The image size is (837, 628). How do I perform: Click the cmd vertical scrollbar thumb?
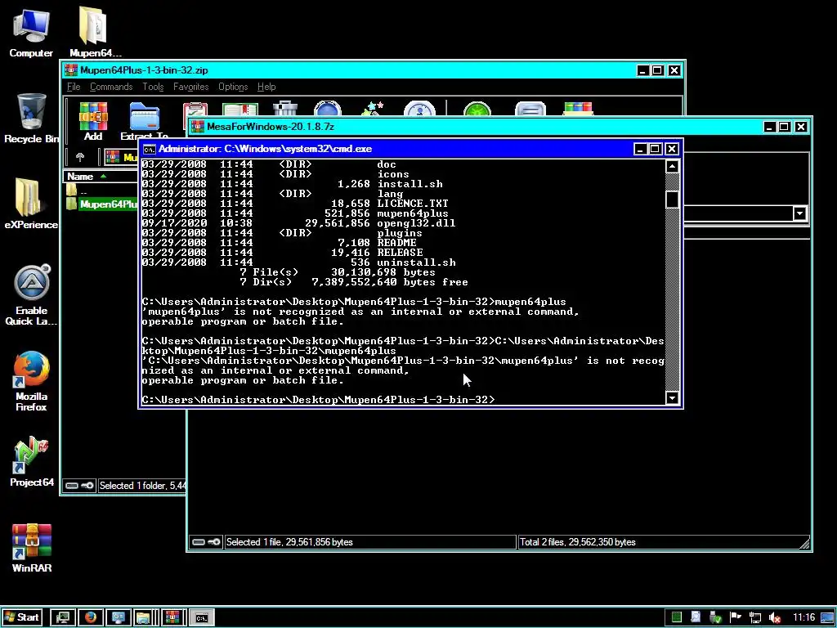672,199
